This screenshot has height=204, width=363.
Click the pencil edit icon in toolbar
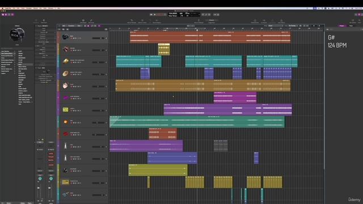pyautogui.click(x=91, y=20)
